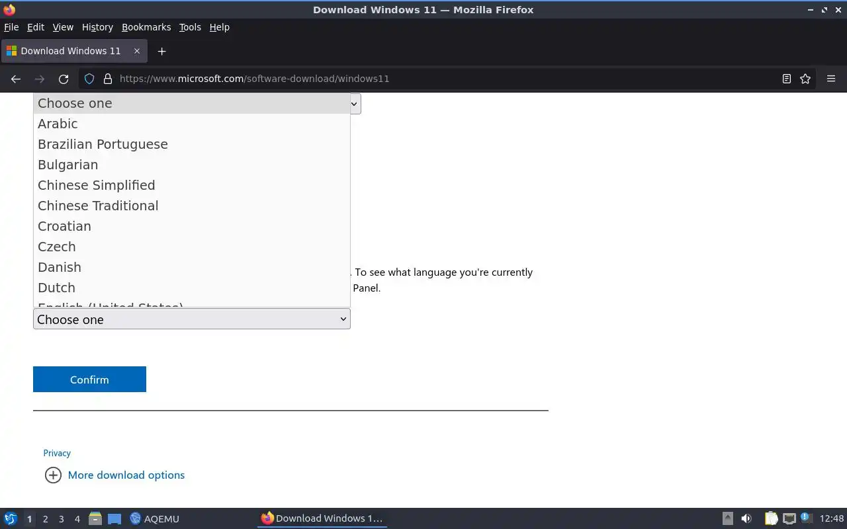Open a new tab

pyautogui.click(x=161, y=51)
